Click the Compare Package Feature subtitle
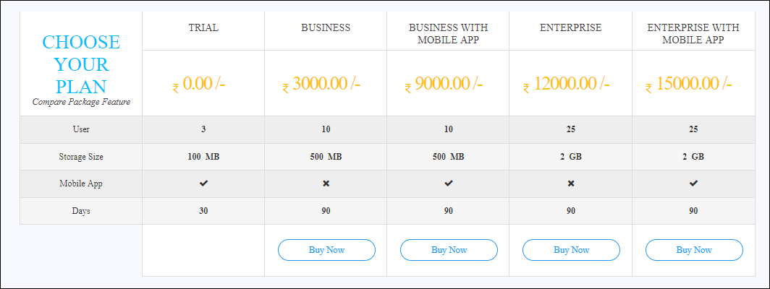The height and width of the screenshot is (289, 770). coord(82,102)
